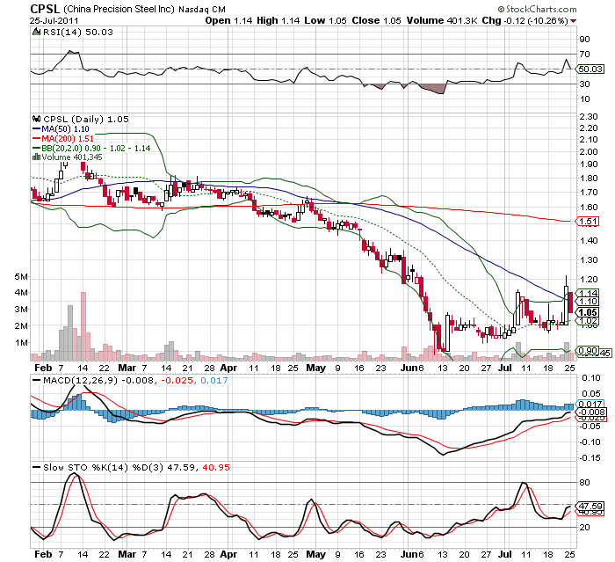Click the Open 1.14 header value
This screenshot has height=562, width=615.
(x=228, y=20)
